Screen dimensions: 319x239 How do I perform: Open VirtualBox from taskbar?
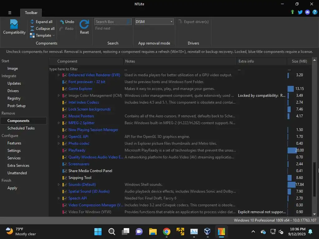coord(207,232)
